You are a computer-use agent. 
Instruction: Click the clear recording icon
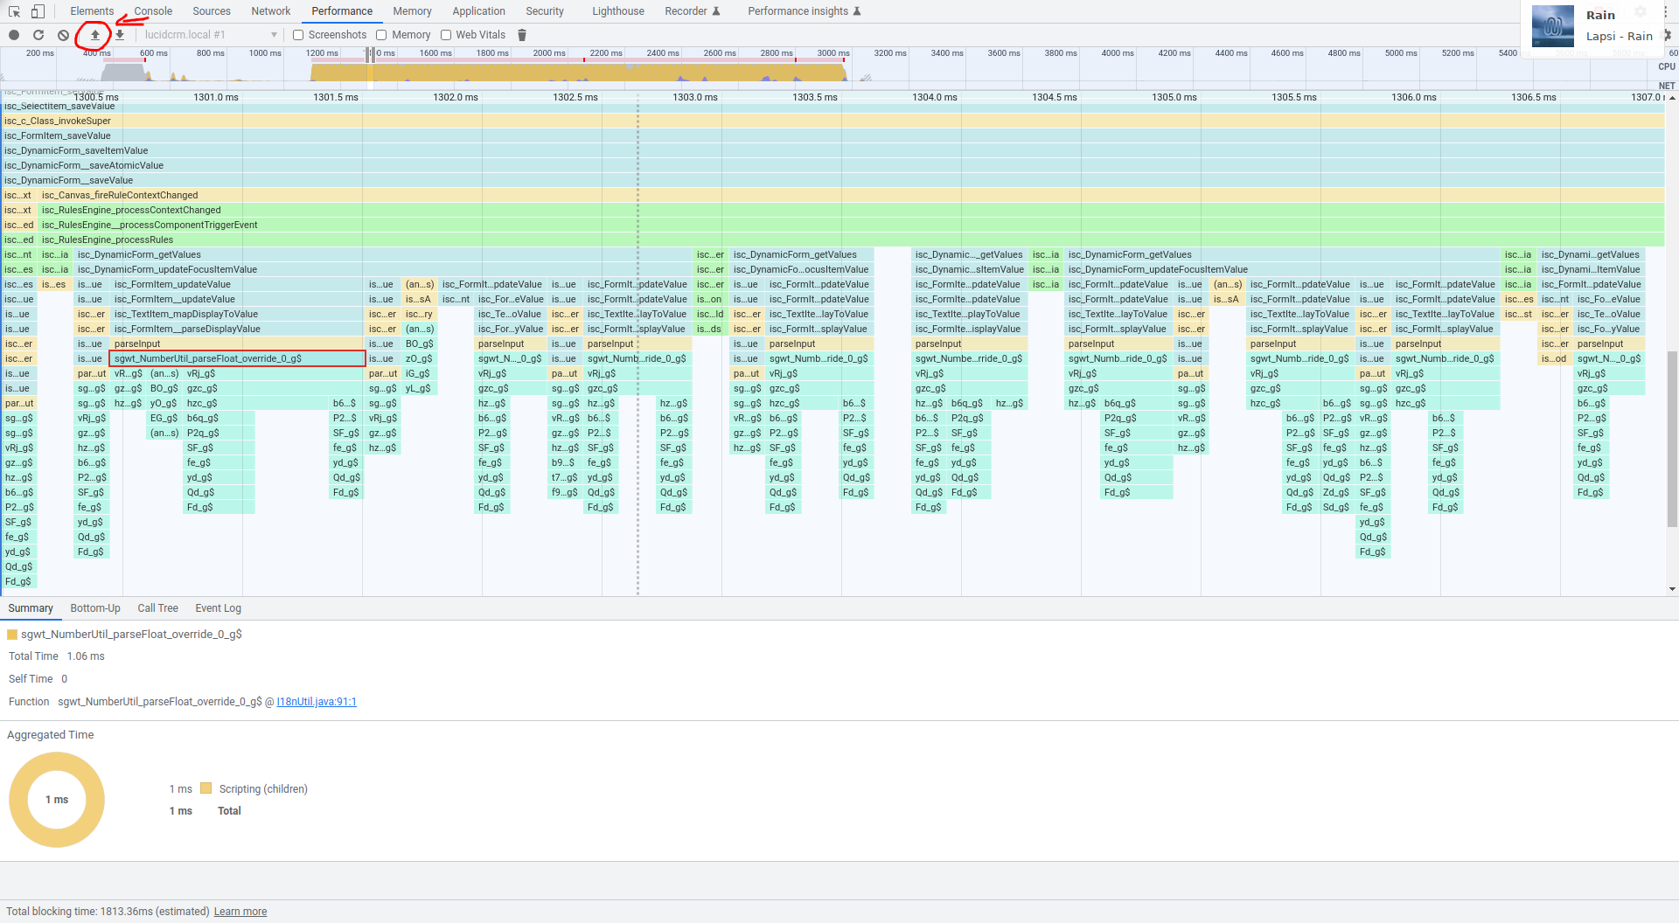63,35
